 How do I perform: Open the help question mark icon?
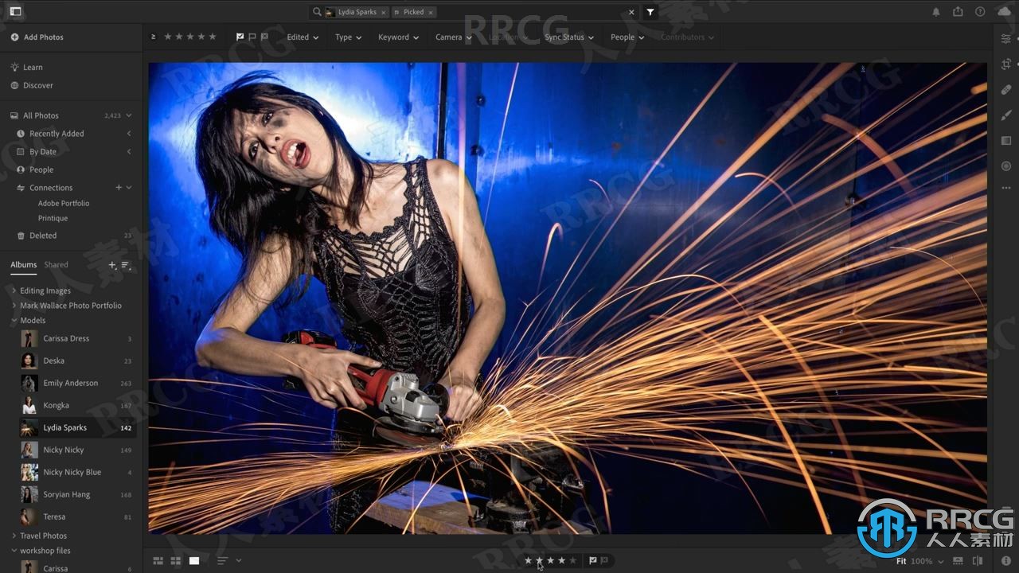click(x=980, y=12)
